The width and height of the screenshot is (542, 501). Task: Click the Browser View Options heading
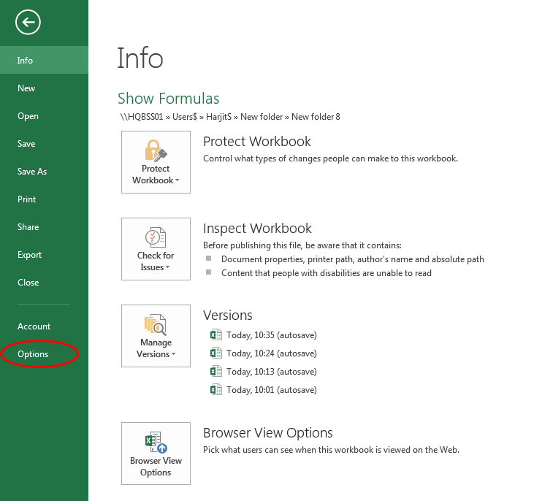(x=268, y=433)
